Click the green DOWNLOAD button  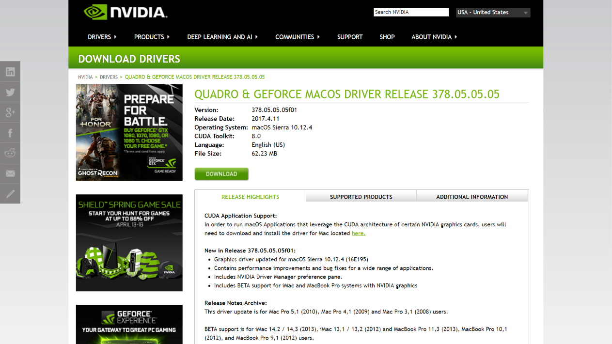click(221, 174)
